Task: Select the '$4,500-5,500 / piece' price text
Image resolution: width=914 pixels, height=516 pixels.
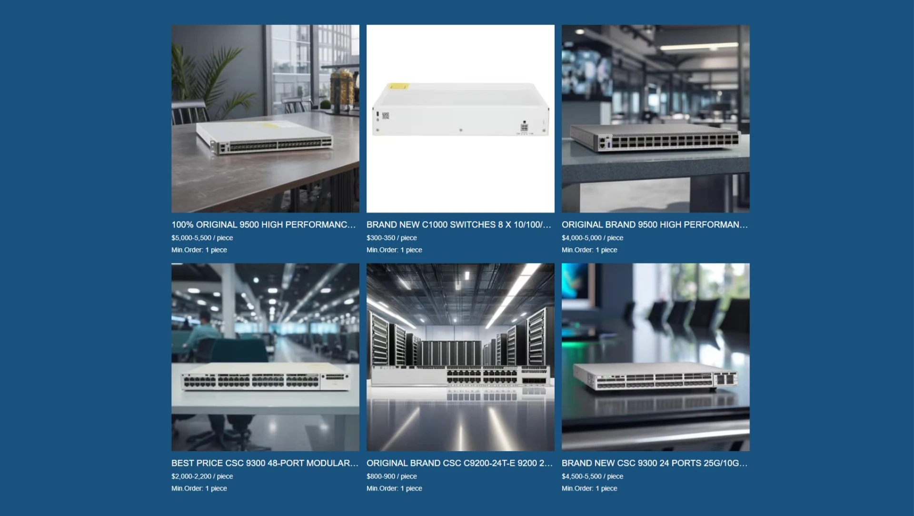Action: click(592, 476)
